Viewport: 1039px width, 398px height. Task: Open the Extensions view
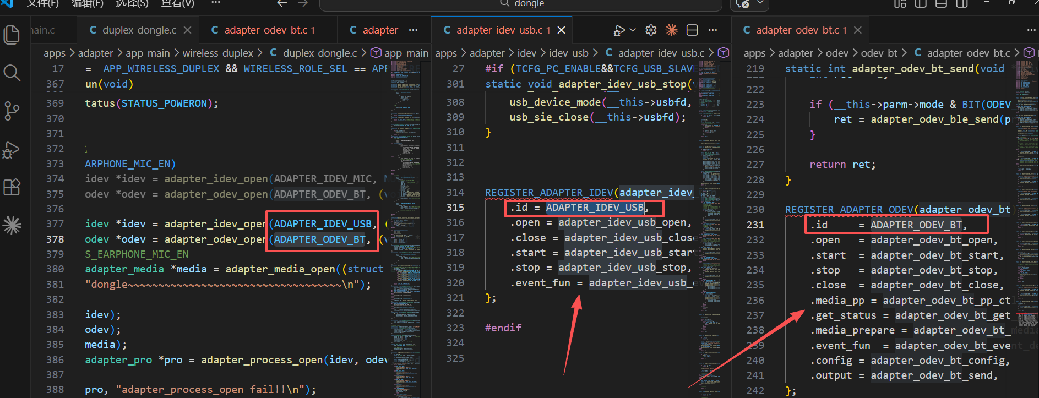(12, 187)
